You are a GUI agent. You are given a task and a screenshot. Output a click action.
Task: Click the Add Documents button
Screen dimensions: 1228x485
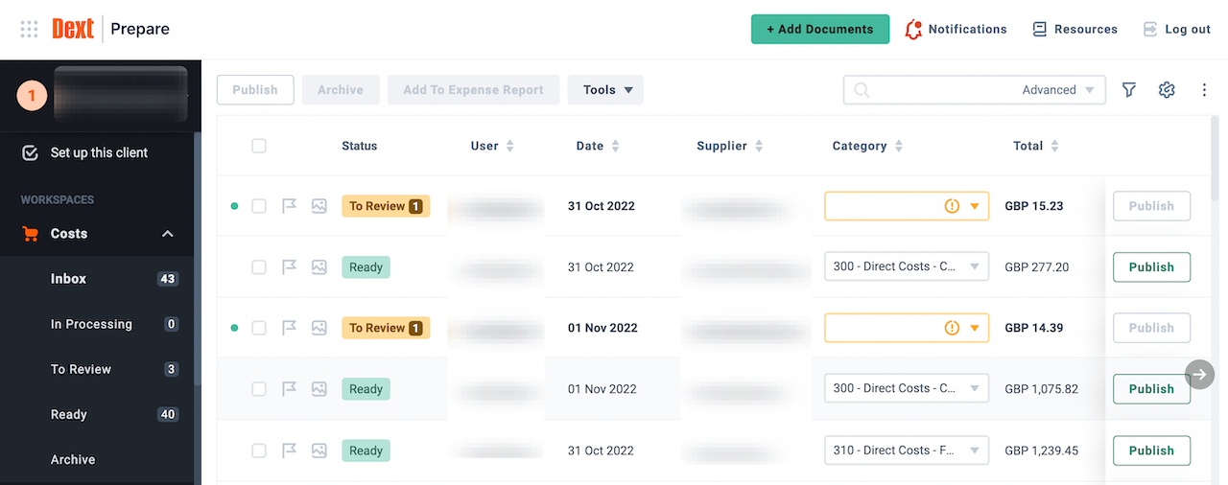819,29
